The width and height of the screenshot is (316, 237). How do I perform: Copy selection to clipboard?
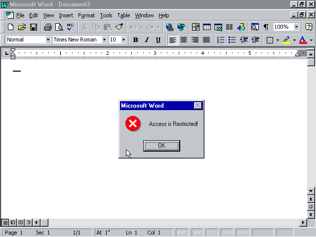click(x=96, y=27)
